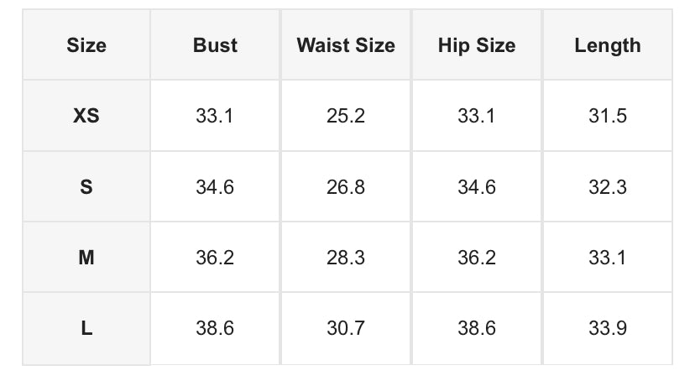
Task: Click the S hip value 34.6
Action: pyautogui.click(x=477, y=187)
